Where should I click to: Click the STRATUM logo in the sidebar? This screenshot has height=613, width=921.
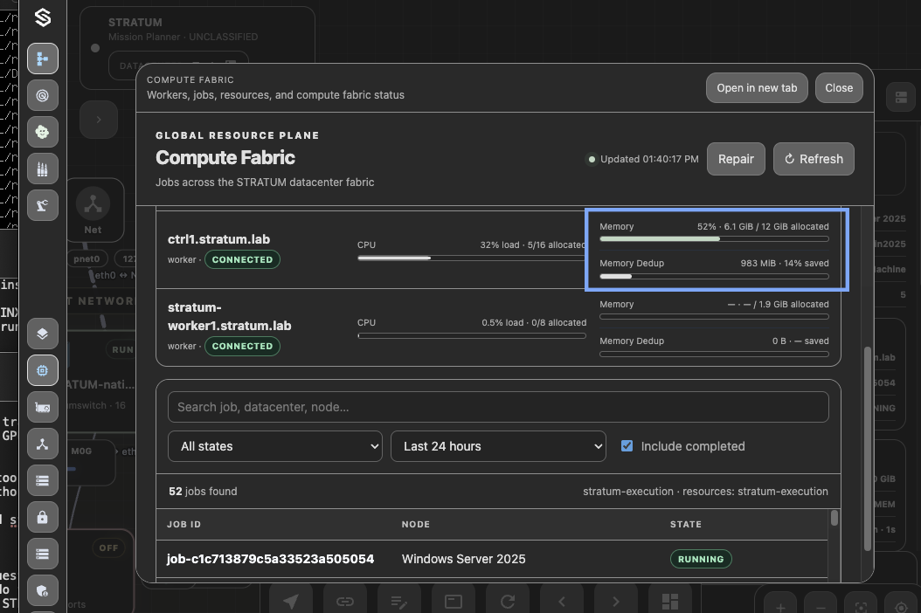tap(42, 17)
